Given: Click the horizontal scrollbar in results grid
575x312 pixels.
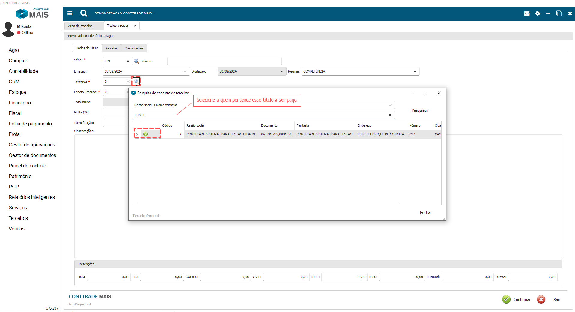Looking at the screenshot, I should (268, 202).
